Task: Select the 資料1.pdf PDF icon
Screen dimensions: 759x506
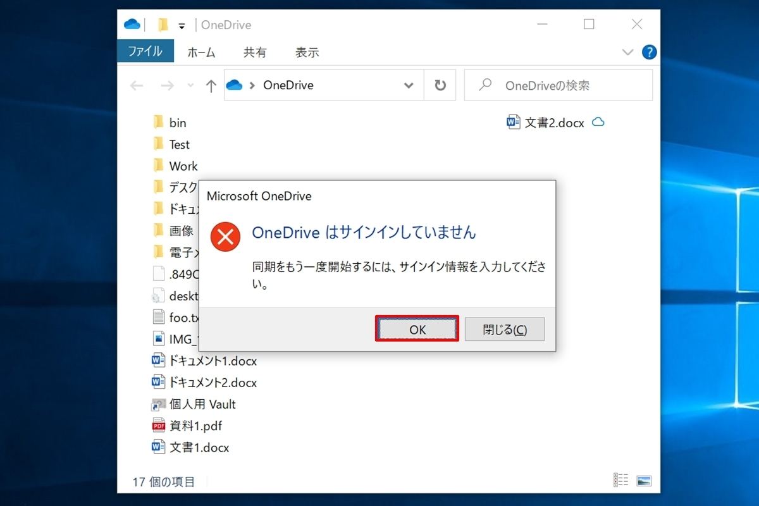Action: pyautogui.click(x=158, y=426)
